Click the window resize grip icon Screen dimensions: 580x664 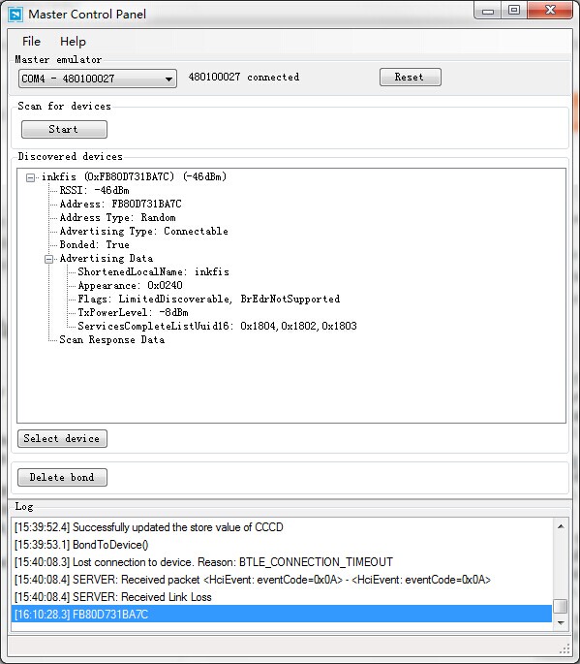coord(565,648)
